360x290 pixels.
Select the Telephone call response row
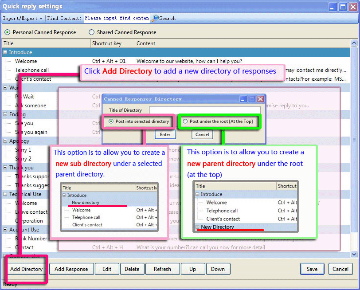[x=32, y=70]
